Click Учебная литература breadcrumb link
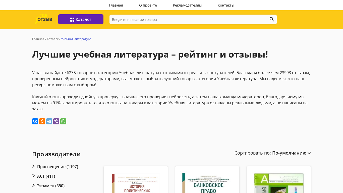343x193 pixels. 76,39
